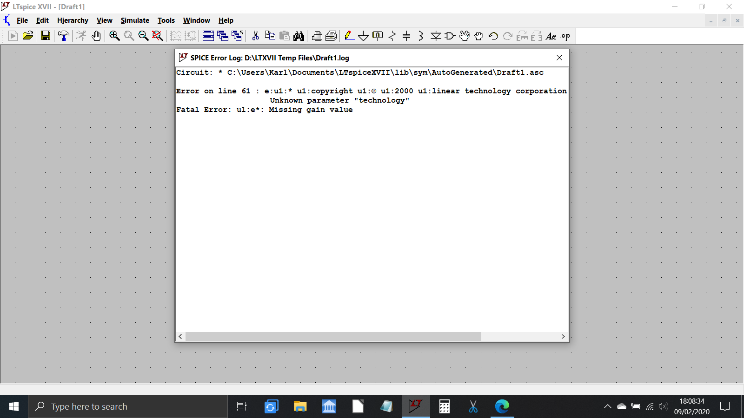Click the error log scrollbar left arrow
744x418 pixels.
(x=180, y=337)
